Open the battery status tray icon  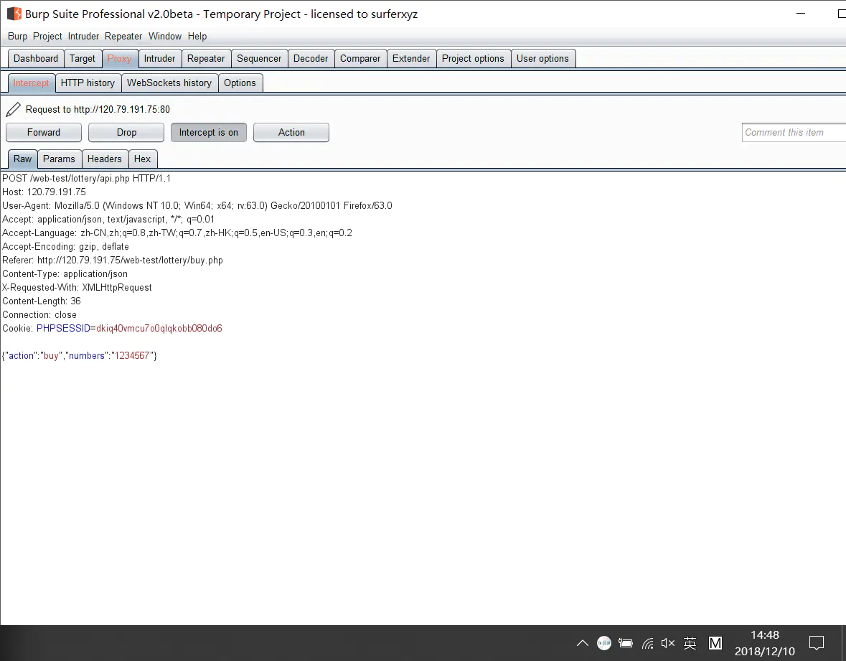click(x=625, y=642)
